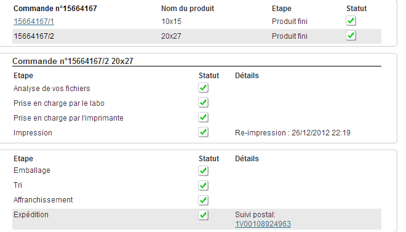The image size is (406, 232).
Task: Click status checkmark for 10x15 product
Action: click(351, 21)
